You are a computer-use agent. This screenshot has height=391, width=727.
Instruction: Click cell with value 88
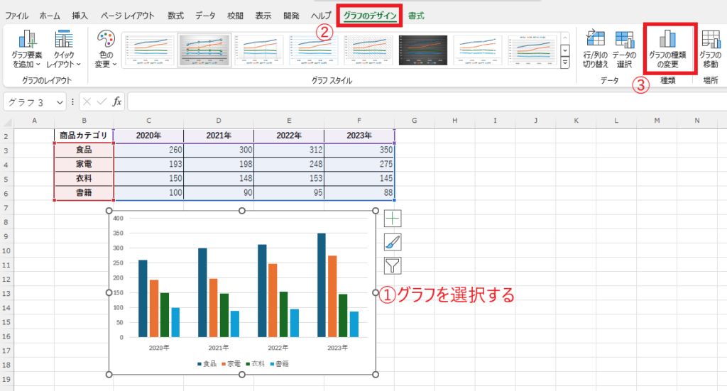click(x=359, y=193)
